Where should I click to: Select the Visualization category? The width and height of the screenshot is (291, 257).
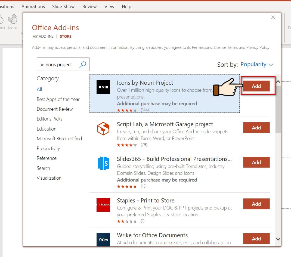click(x=49, y=178)
